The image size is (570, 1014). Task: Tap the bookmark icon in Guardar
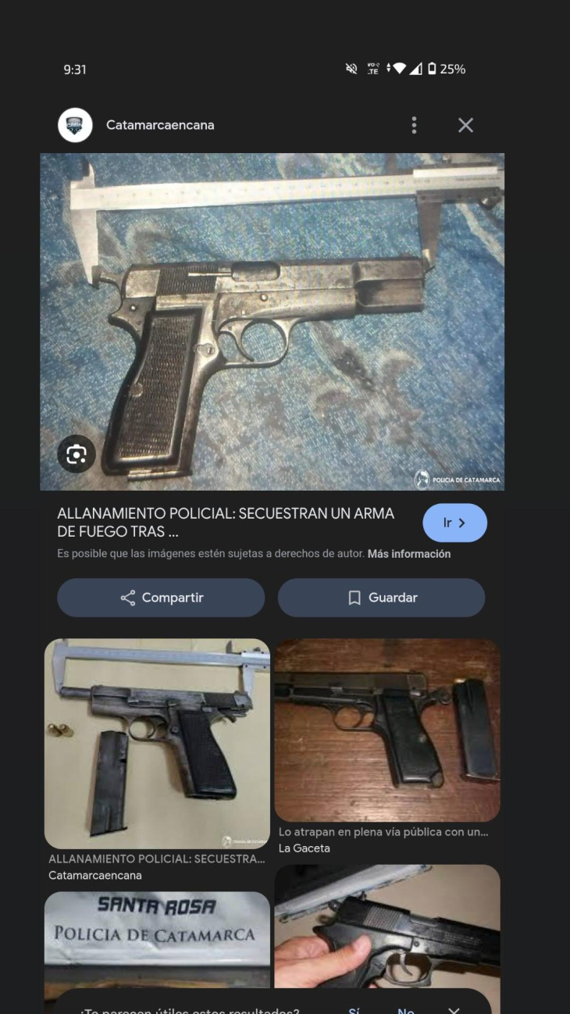click(x=354, y=598)
